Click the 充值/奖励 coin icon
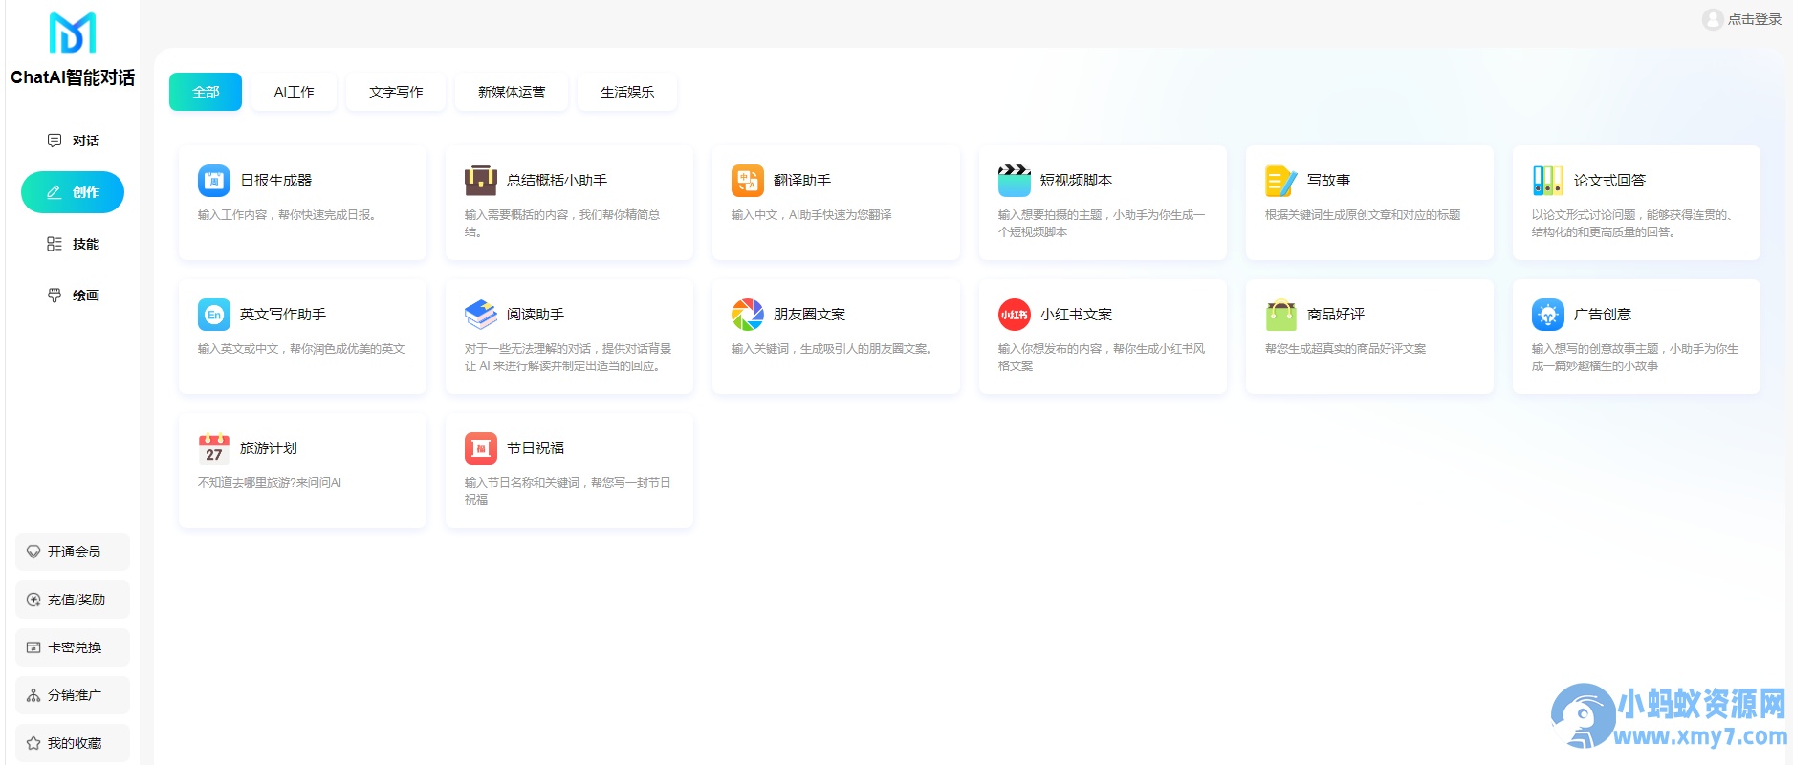Screen dimensions: 1793x765 click(33, 600)
